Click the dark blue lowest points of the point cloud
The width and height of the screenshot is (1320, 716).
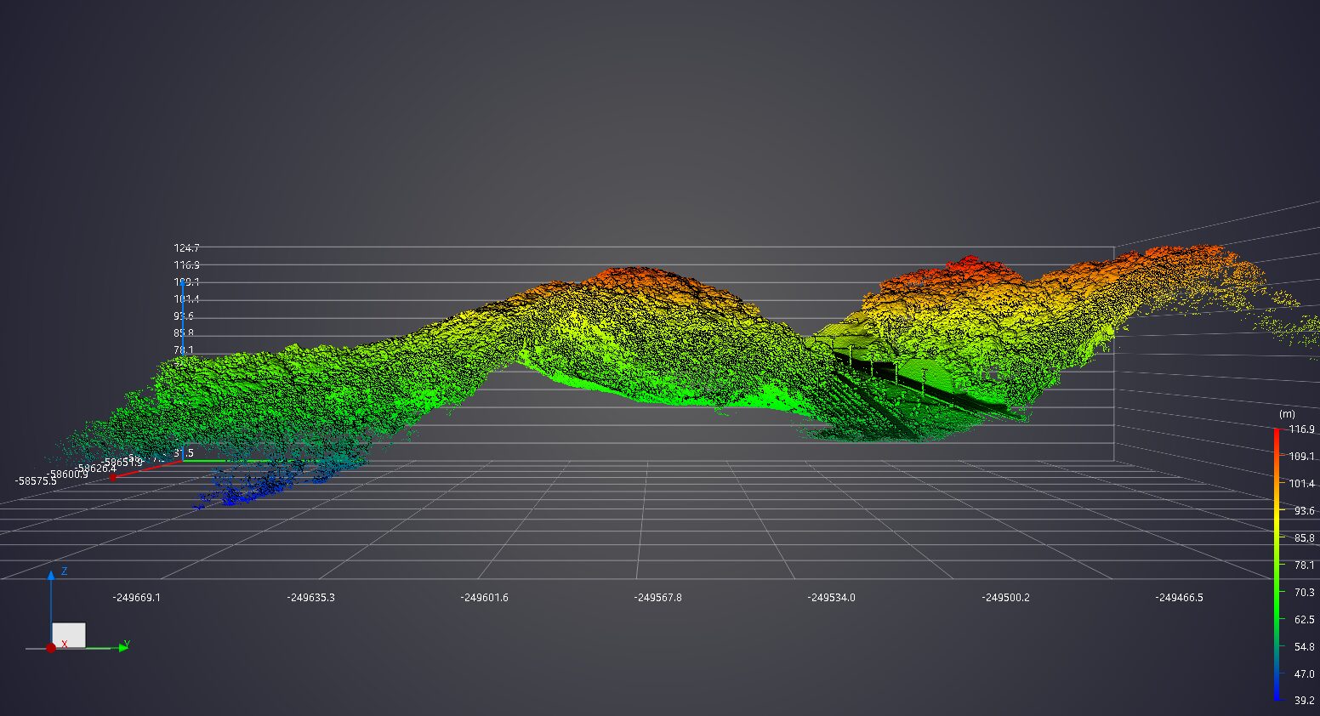[x=247, y=493]
